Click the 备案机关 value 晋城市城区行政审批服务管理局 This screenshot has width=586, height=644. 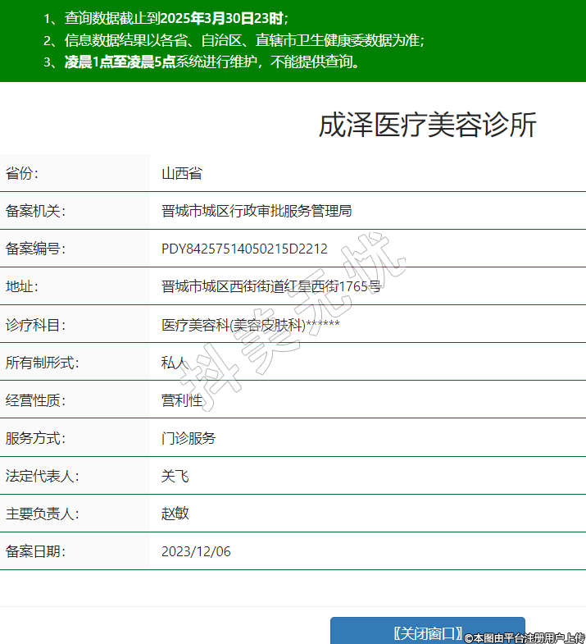pos(257,211)
